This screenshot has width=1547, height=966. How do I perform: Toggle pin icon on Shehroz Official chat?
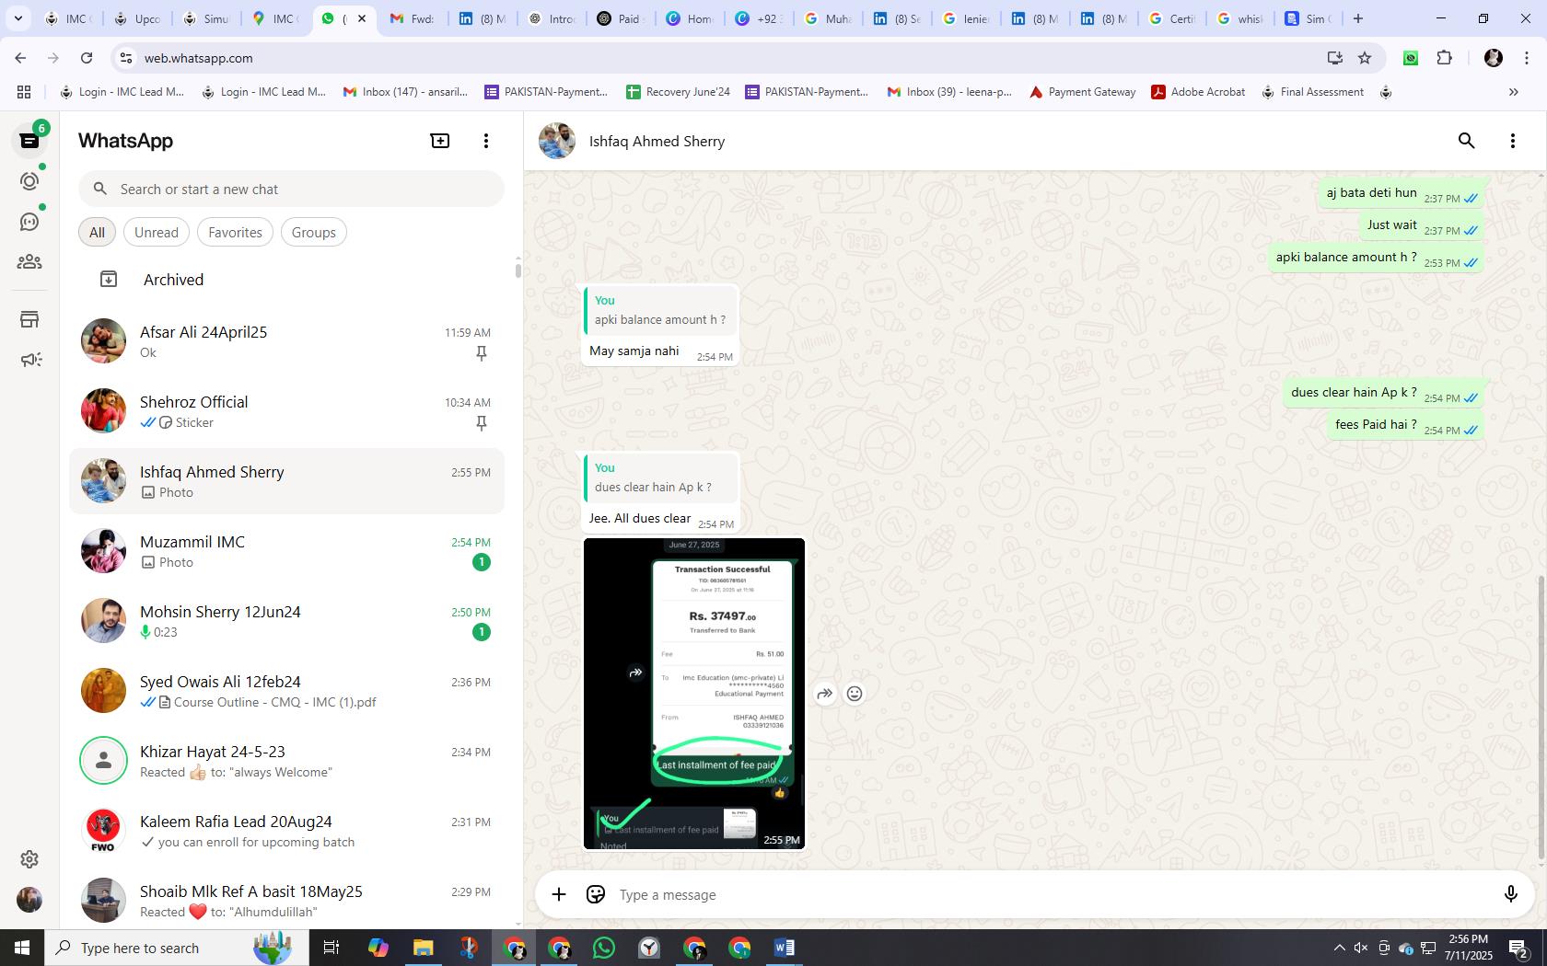click(x=481, y=423)
